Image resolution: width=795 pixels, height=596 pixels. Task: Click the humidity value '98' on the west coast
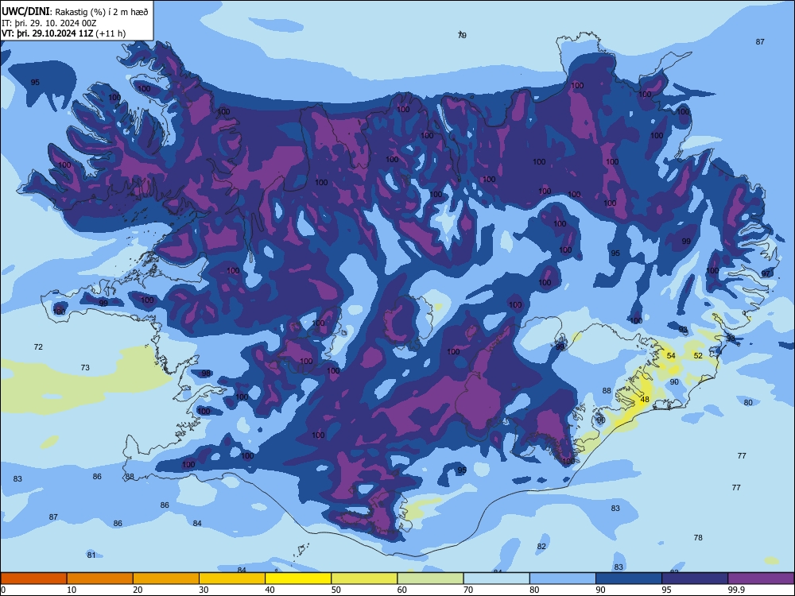click(x=206, y=373)
